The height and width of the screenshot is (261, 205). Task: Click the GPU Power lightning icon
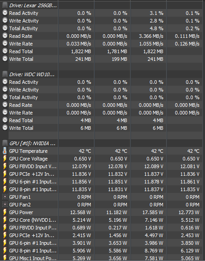pos(5,212)
